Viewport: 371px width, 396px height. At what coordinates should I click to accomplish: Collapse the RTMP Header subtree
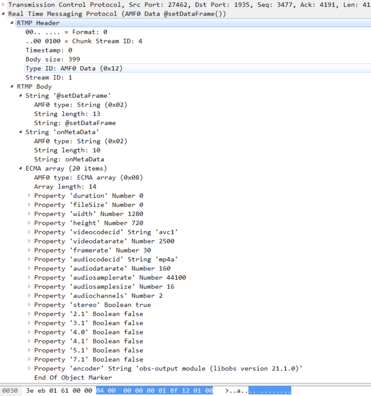pos(12,23)
